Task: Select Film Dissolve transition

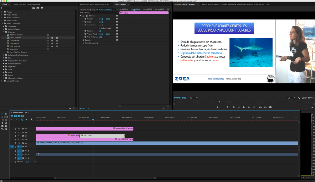Action: [15, 46]
